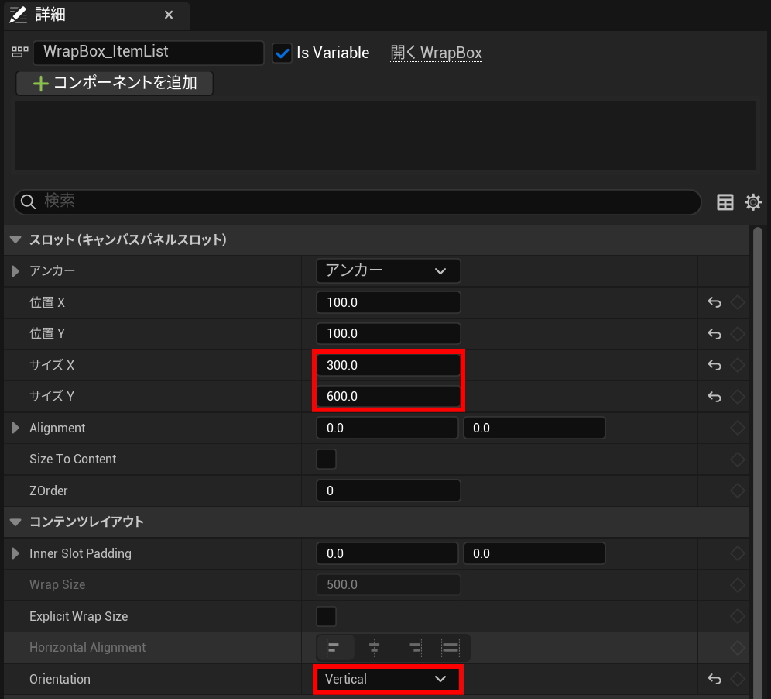This screenshot has width=771, height=699.
Task: Select fill horizontal alignment icon
Action: (x=451, y=647)
